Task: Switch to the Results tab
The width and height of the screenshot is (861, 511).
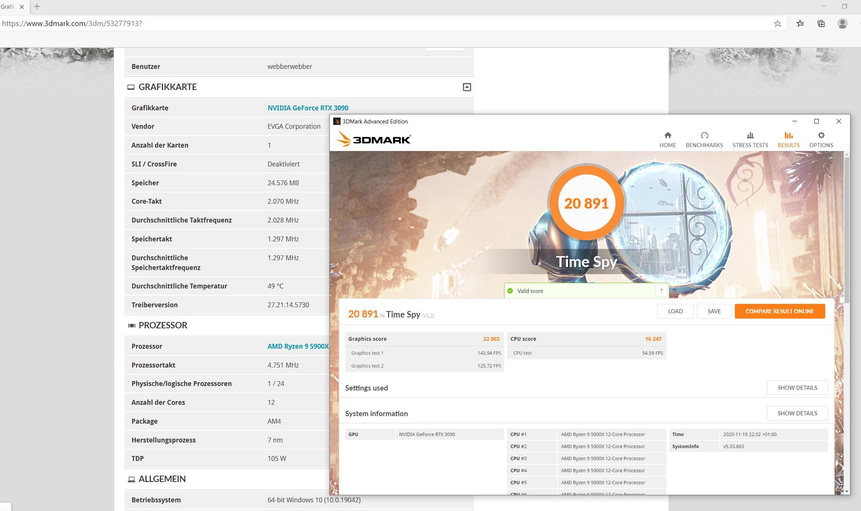Action: [x=788, y=140]
